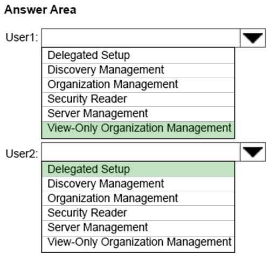Pick Security Reader in User1 list
277x257 pixels.
point(138,99)
